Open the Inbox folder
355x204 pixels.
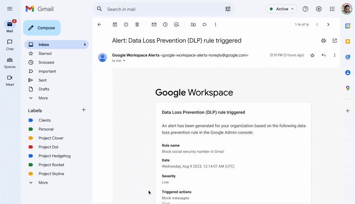(x=44, y=45)
